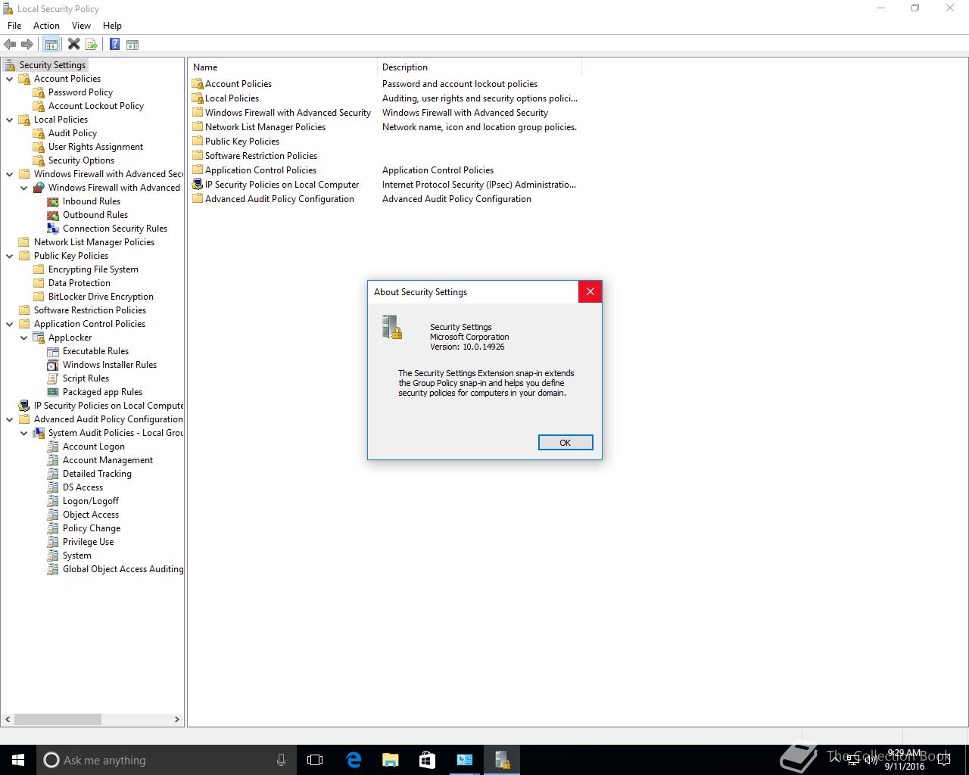Image resolution: width=969 pixels, height=775 pixels.
Task: Open the Windows Start menu
Action: click(x=18, y=760)
